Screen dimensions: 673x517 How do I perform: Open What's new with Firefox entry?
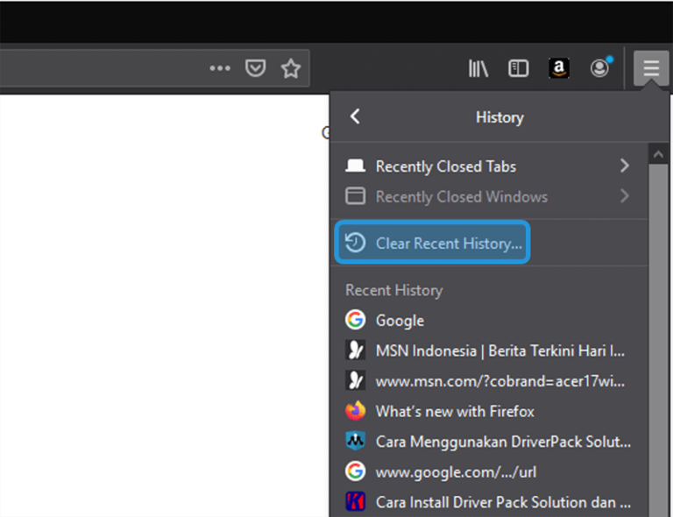click(489, 411)
